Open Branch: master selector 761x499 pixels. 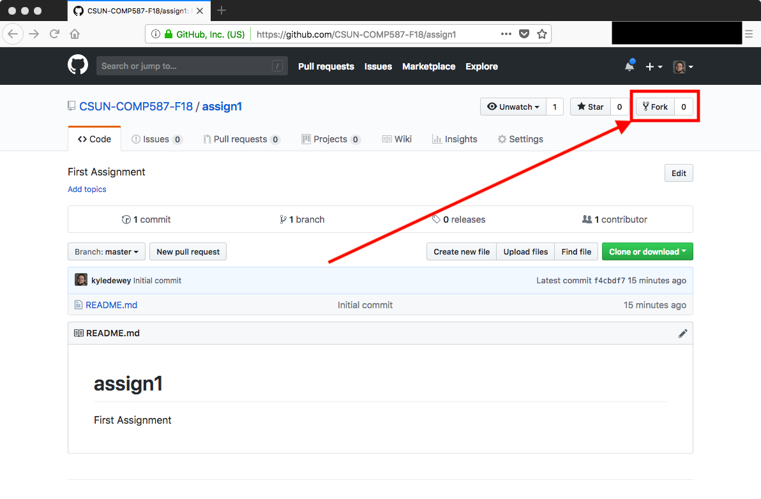point(106,251)
